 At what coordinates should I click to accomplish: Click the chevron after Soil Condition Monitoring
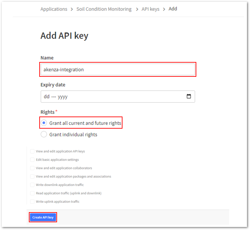point(137,9)
